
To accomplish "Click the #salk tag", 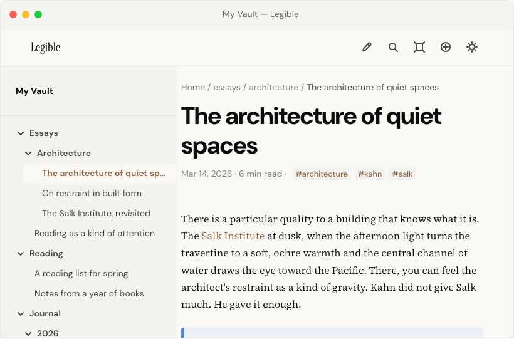I will tap(402, 174).
